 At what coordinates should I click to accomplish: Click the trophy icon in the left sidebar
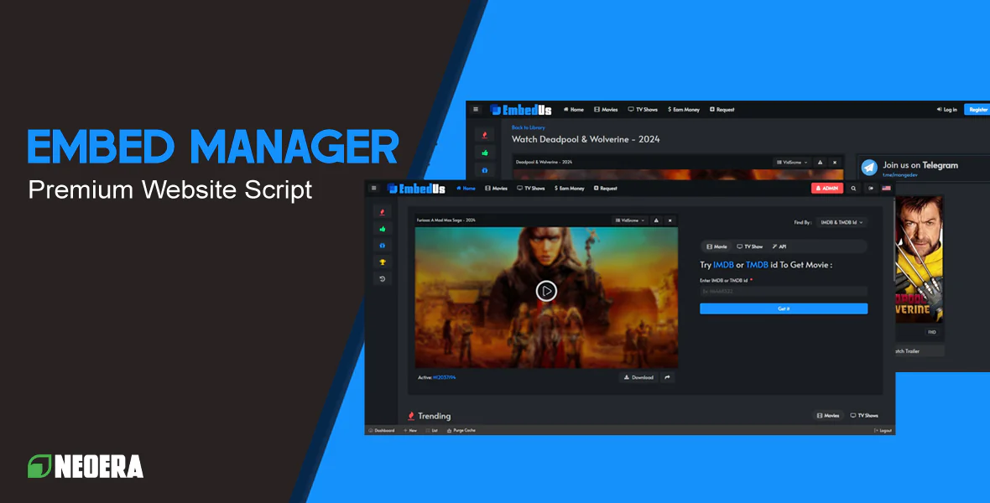point(383,262)
